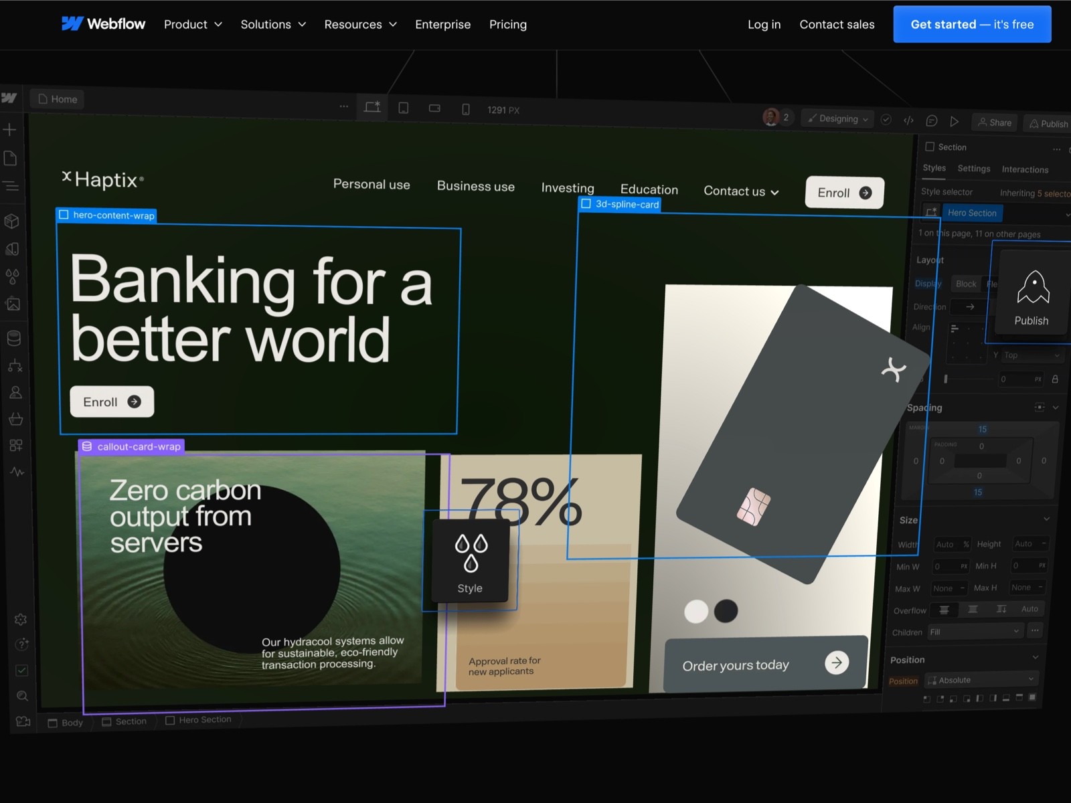Switch to the Settings tab

974,169
